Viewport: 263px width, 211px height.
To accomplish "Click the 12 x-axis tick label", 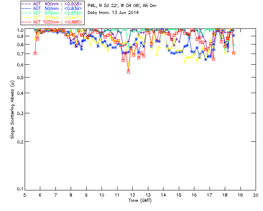I will coord(132,195).
